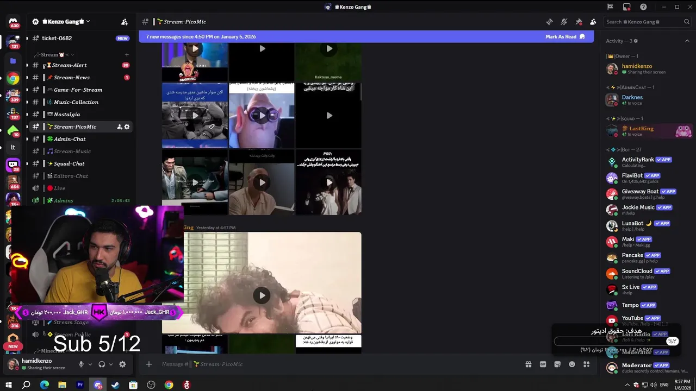Open Darknes member profile
This screenshot has height=391, width=696.
tap(648, 100)
